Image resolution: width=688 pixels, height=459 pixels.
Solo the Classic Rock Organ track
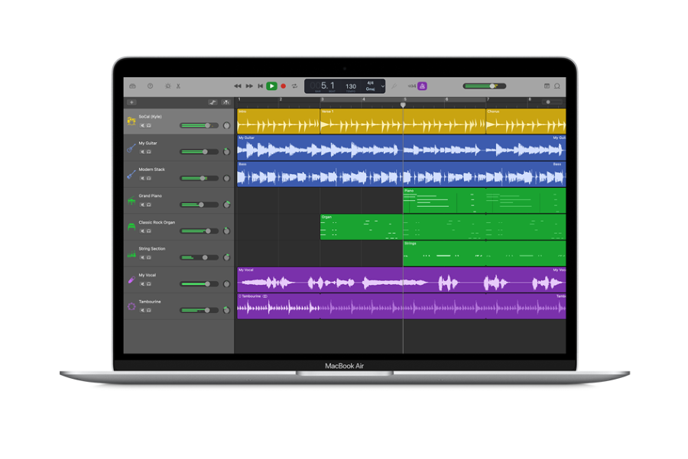click(x=149, y=231)
